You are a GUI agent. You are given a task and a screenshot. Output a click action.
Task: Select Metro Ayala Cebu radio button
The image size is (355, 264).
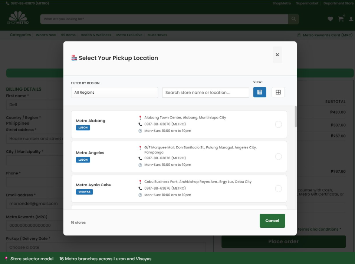click(279, 188)
